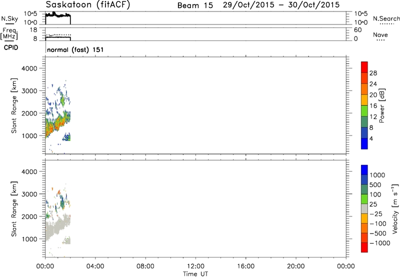Click the 29/Oct/2015 – 30/Oct/2015 date range

(x=281, y=5)
